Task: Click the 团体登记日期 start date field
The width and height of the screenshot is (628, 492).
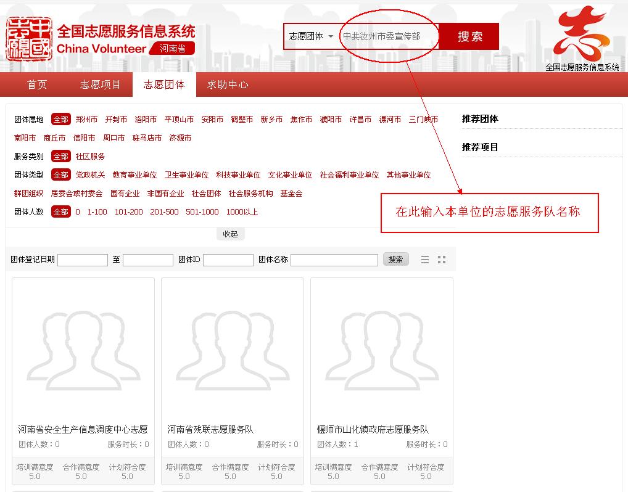Action: 83,260
